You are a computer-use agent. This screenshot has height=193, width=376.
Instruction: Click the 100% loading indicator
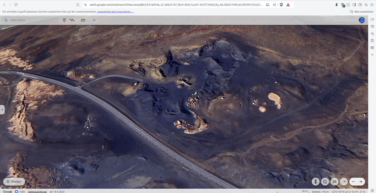(x=21, y=192)
